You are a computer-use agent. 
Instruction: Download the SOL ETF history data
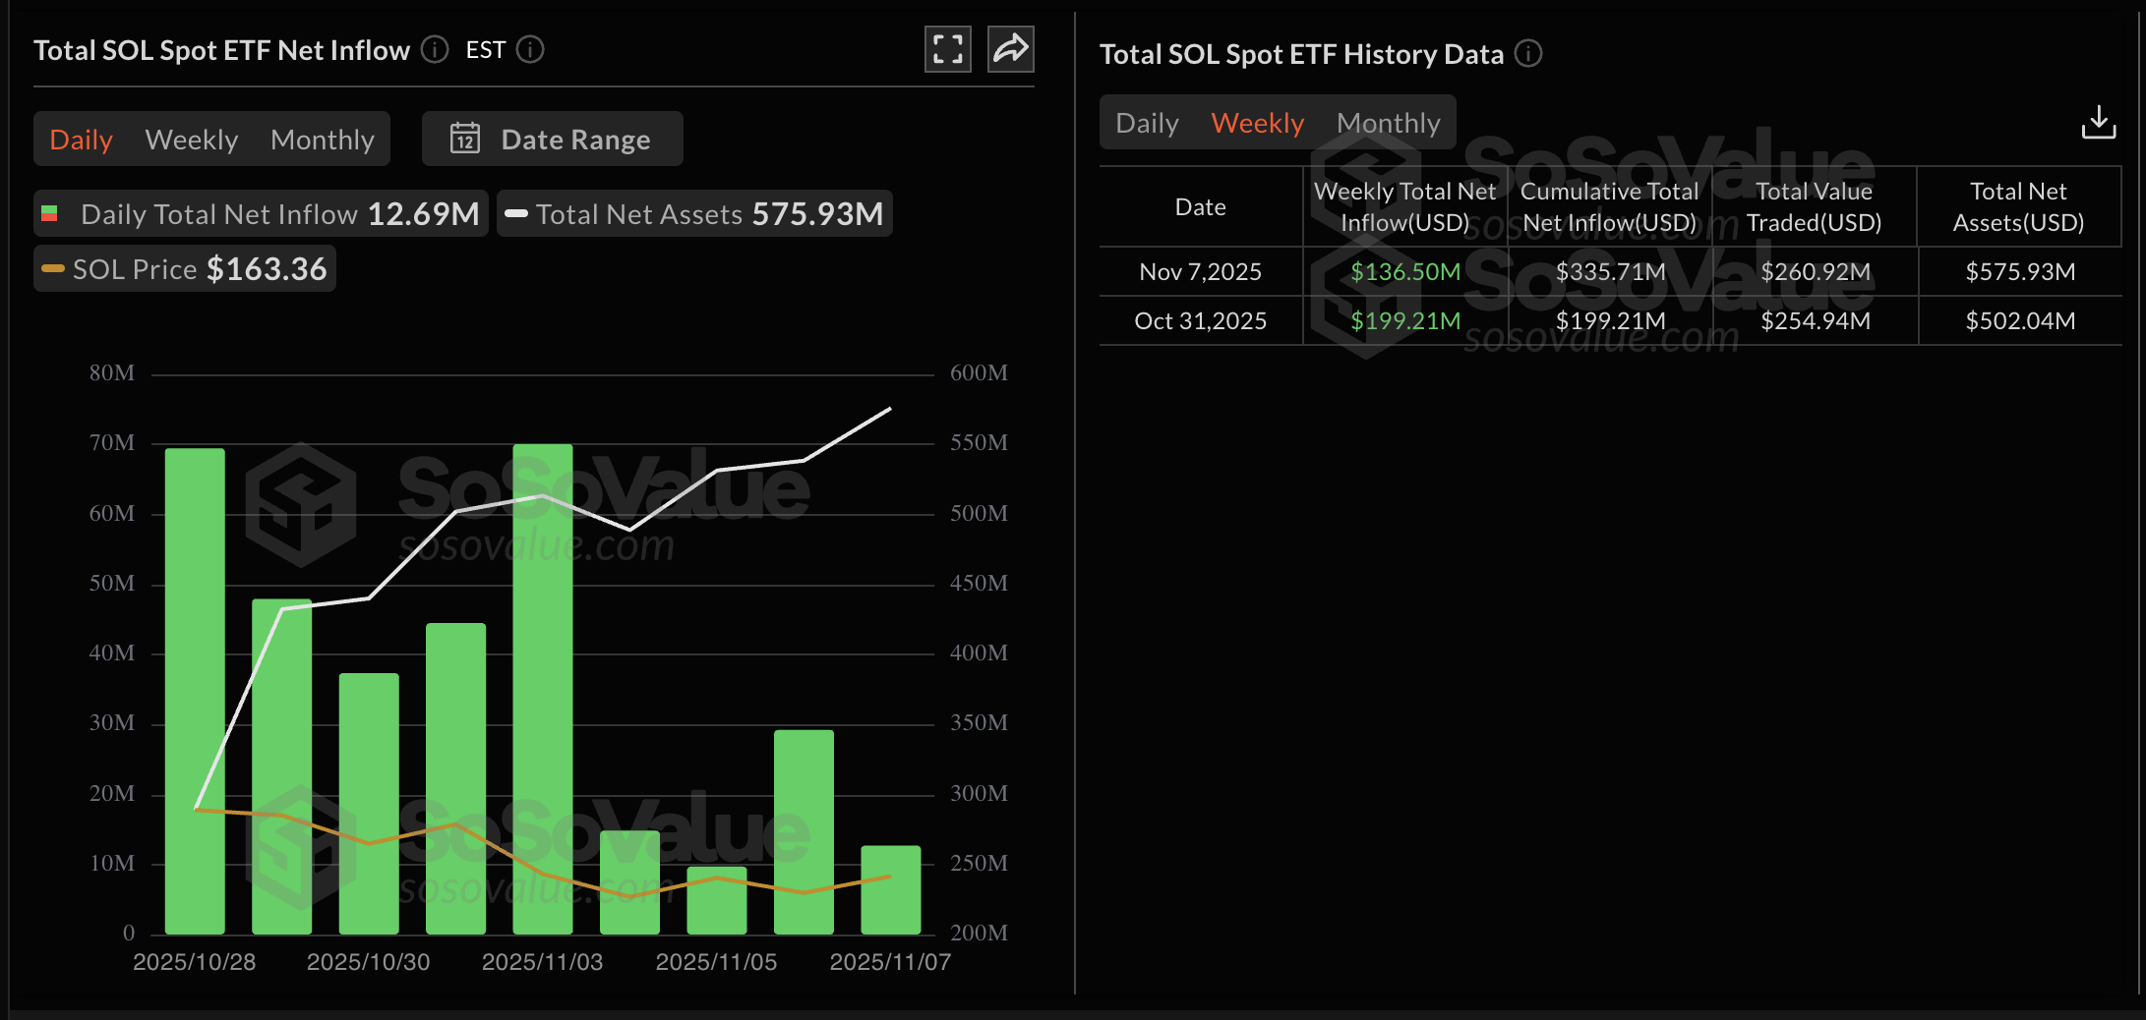2099,122
